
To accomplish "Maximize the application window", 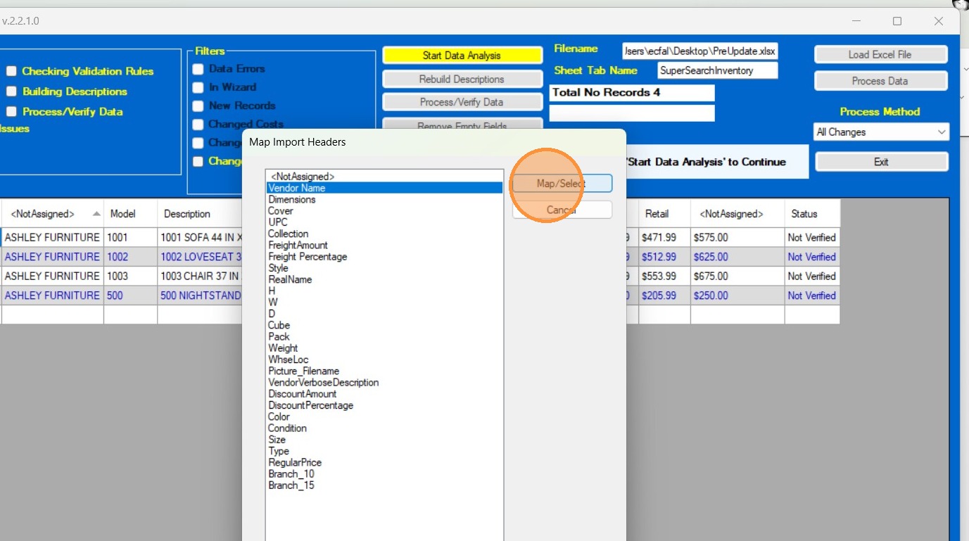I will pos(897,21).
